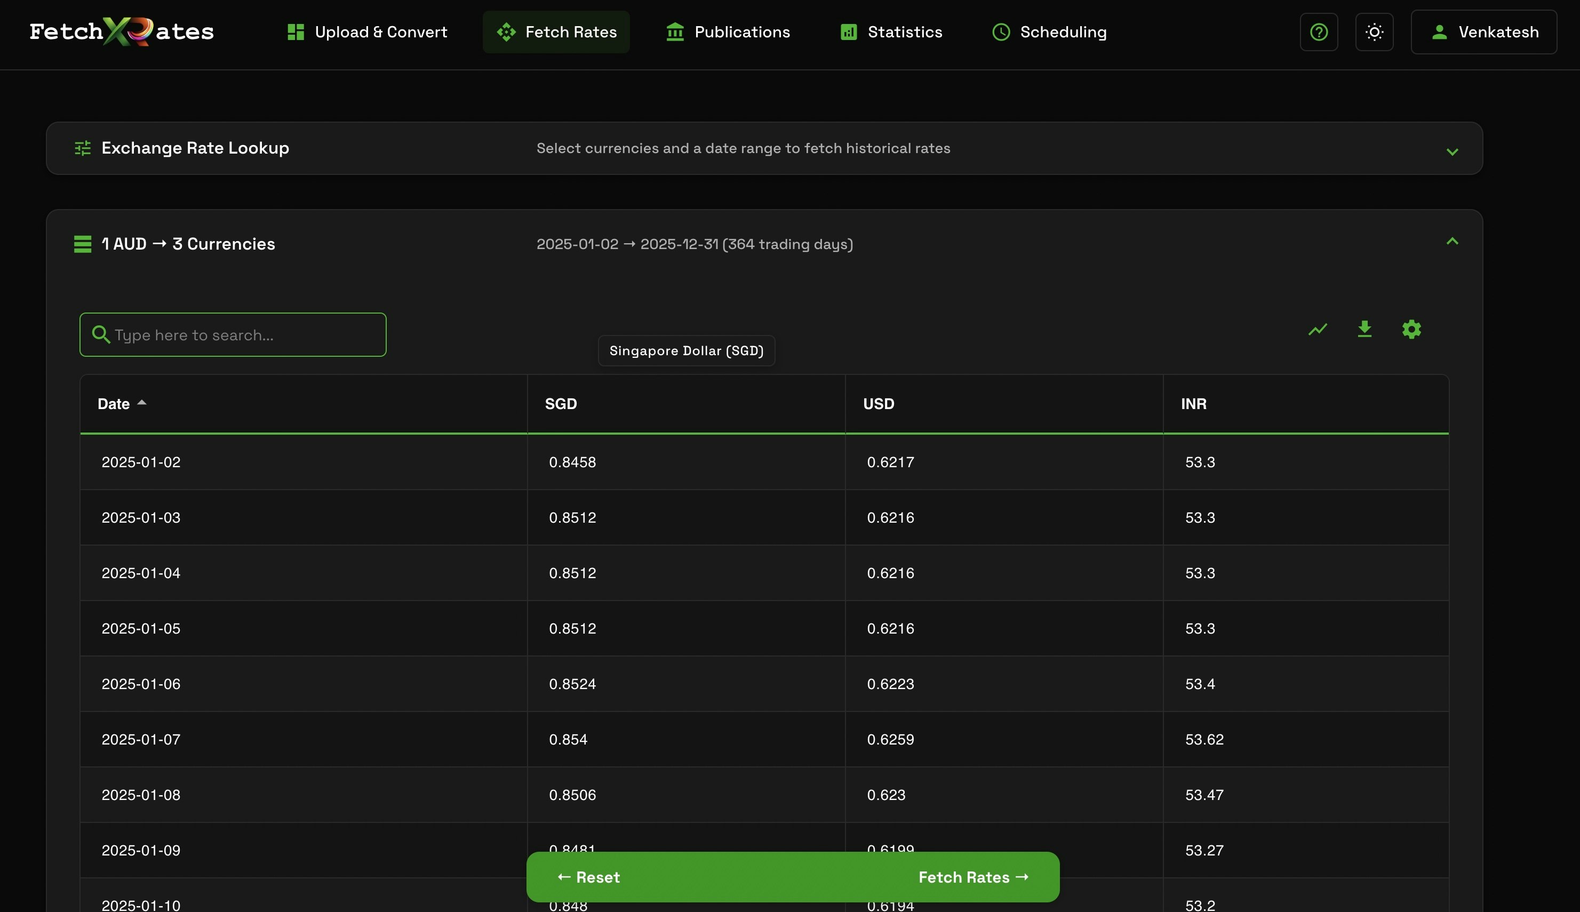The width and height of the screenshot is (1580, 912).
Task: Click INR value 53.47
Action: click(1204, 795)
